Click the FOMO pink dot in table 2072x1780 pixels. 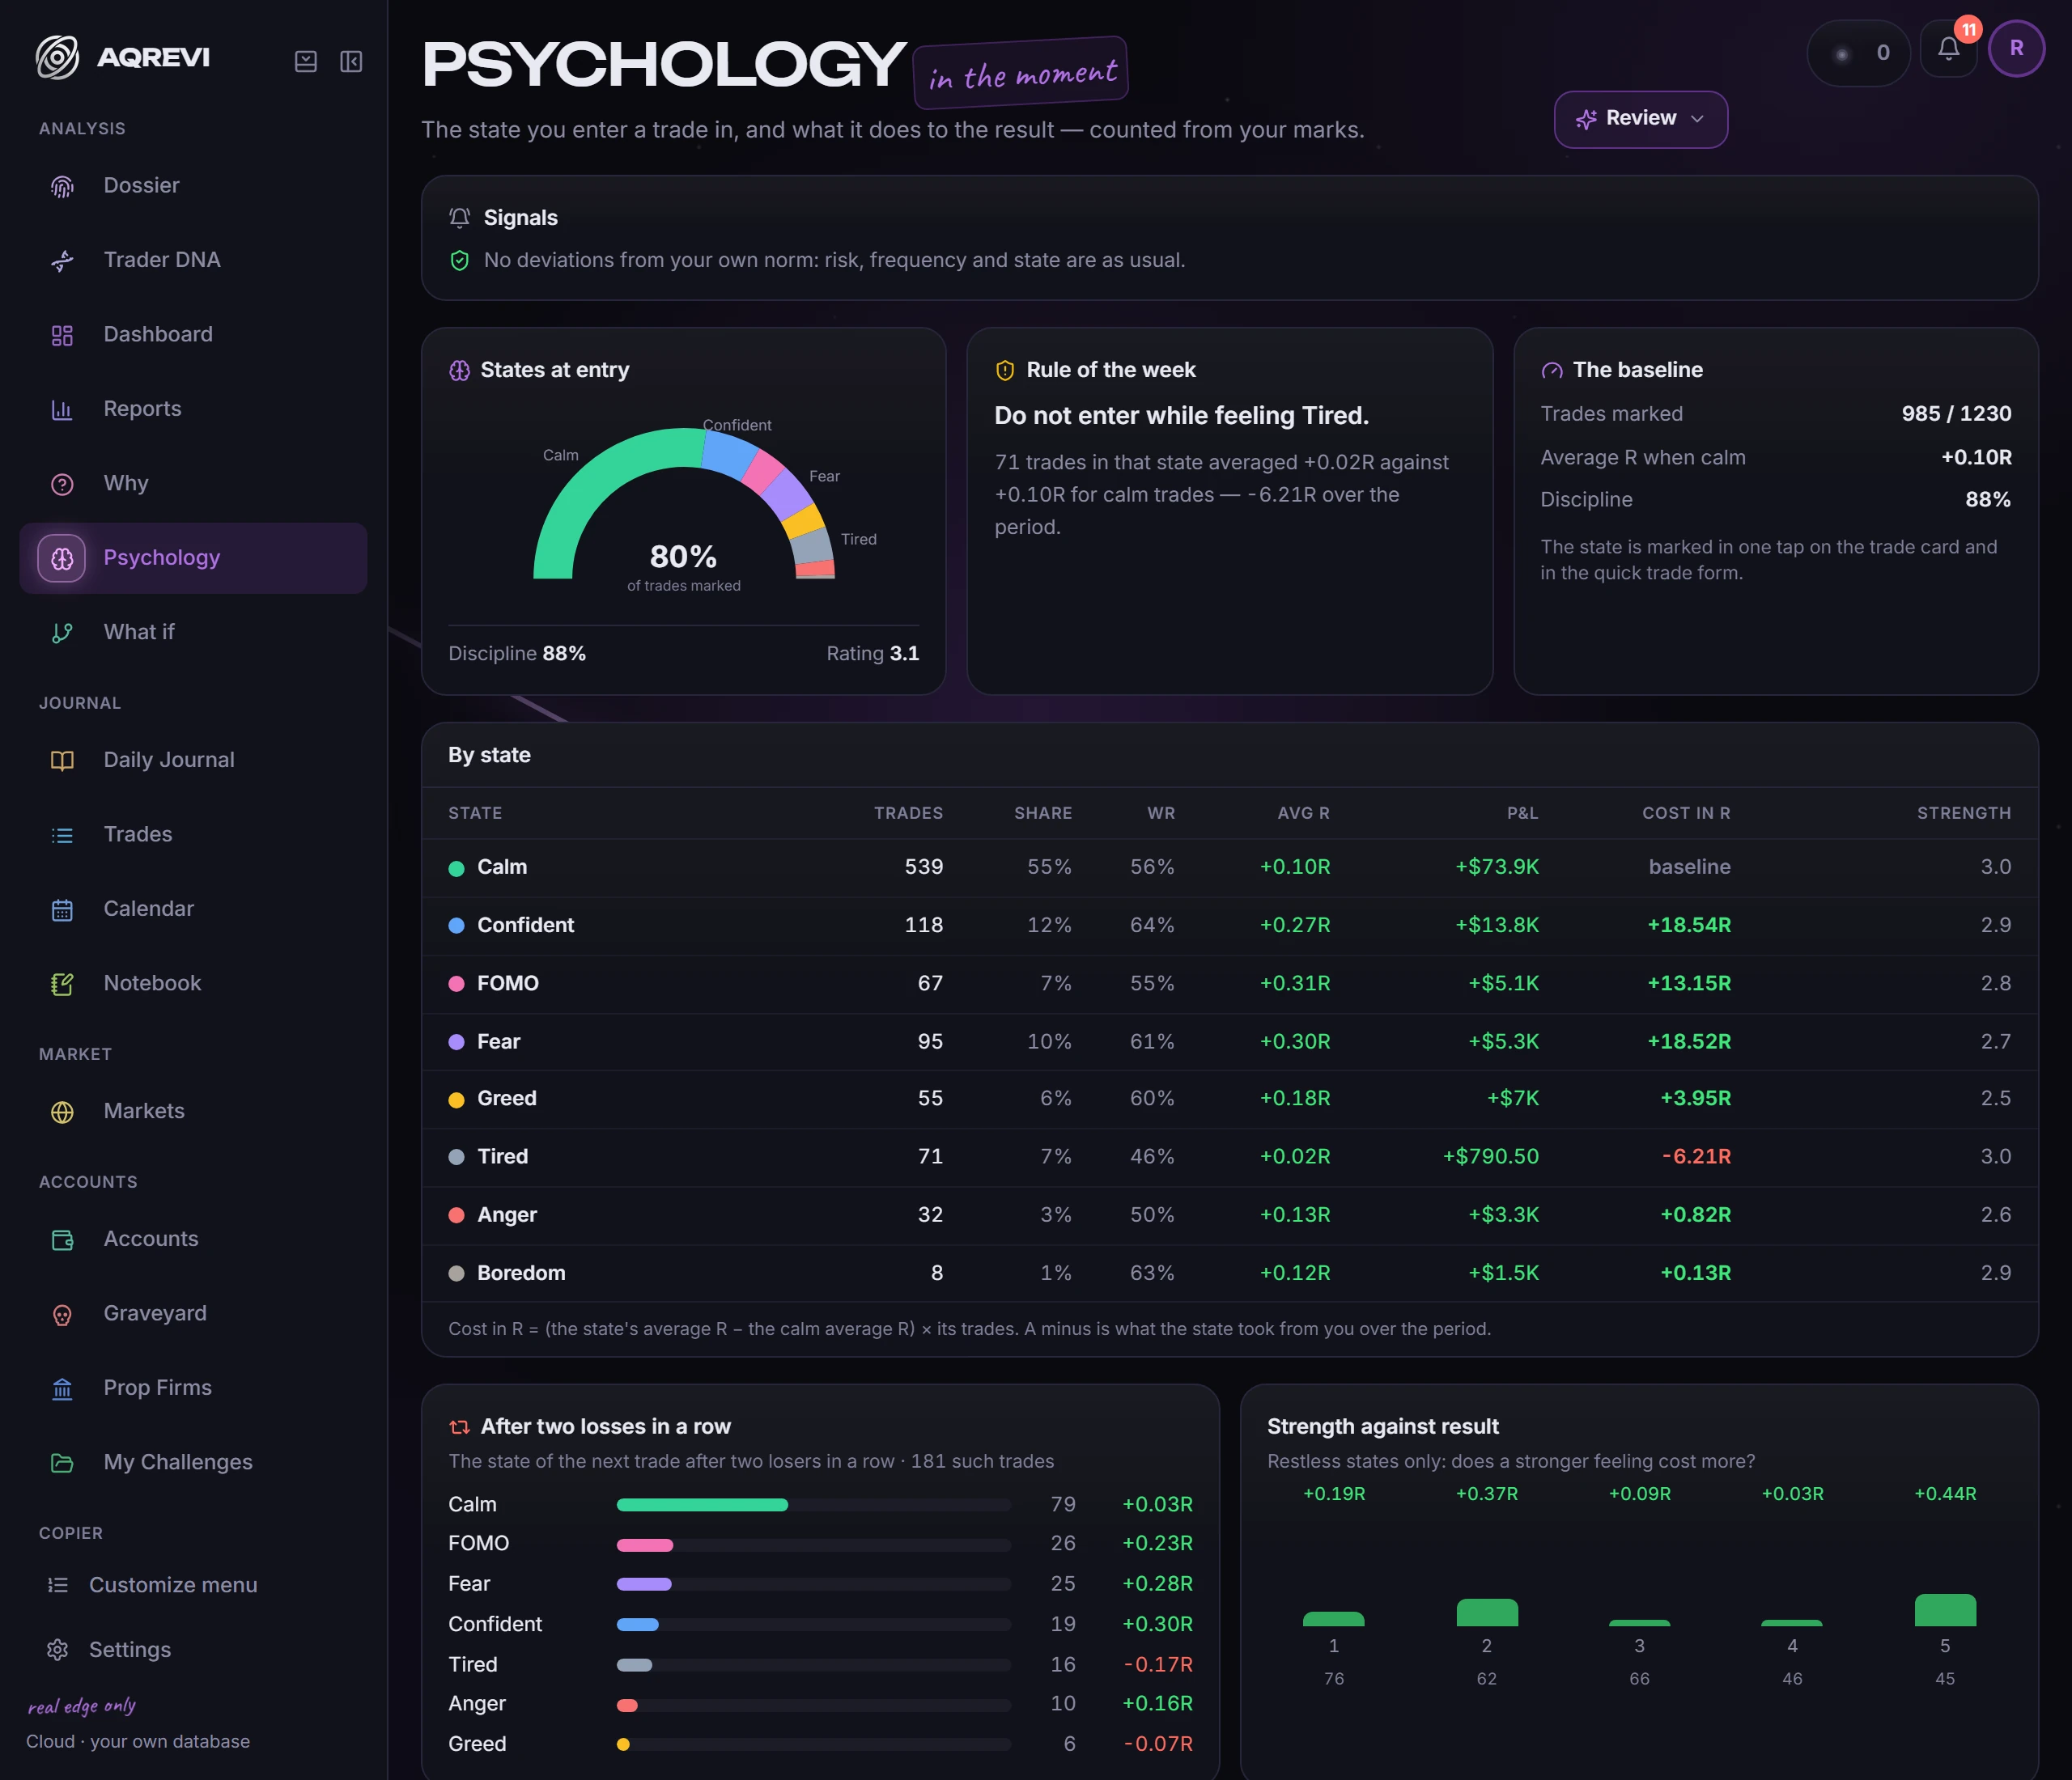coord(456,983)
